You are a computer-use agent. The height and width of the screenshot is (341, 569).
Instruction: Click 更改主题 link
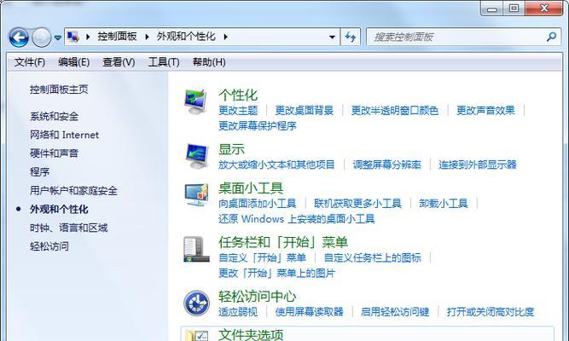click(238, 110)
